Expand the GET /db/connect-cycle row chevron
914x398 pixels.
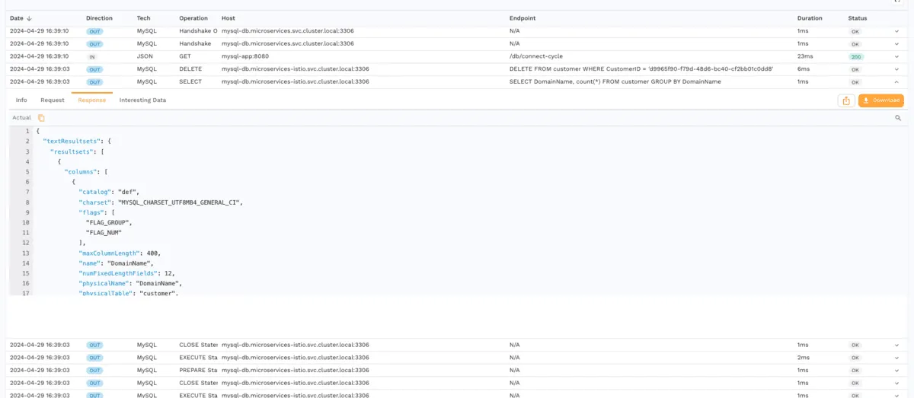(896, 56)
